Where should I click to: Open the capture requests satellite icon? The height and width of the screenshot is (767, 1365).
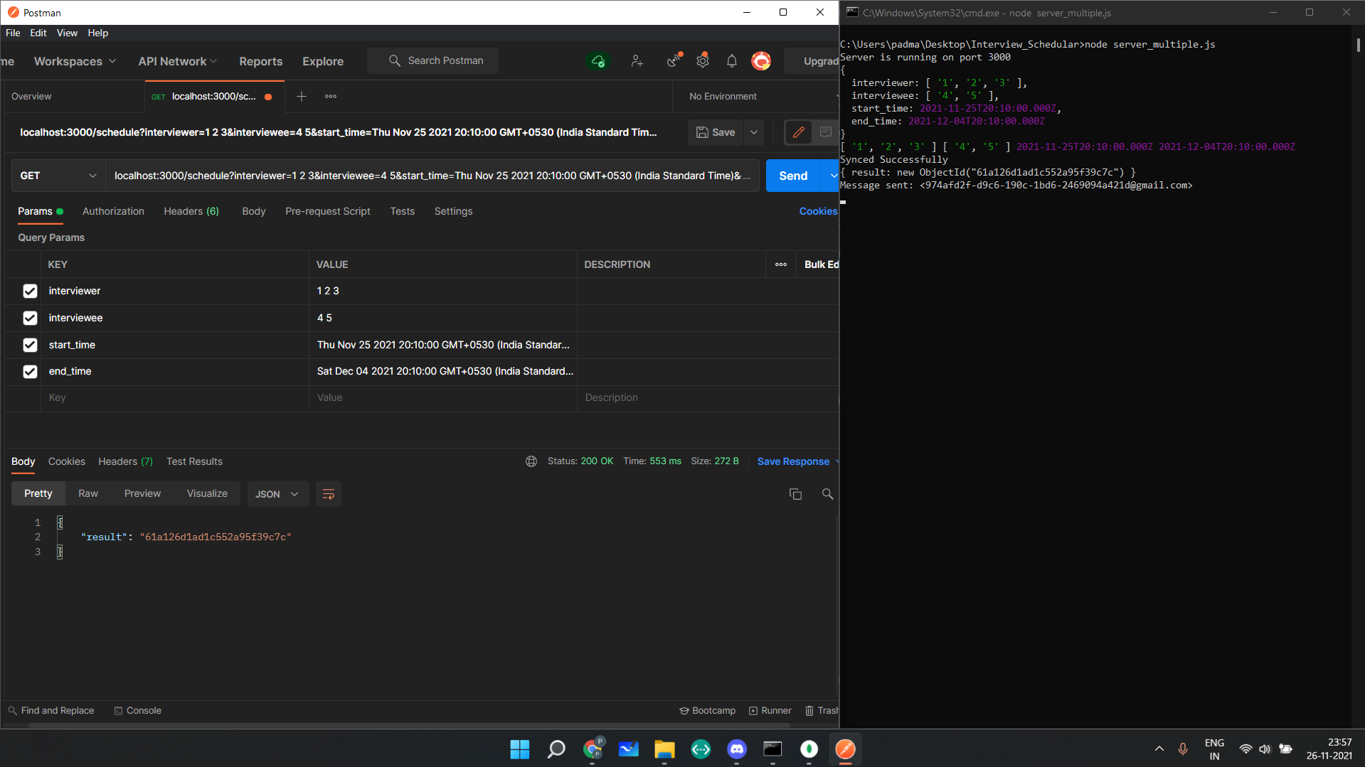click(x=673, y=60)
